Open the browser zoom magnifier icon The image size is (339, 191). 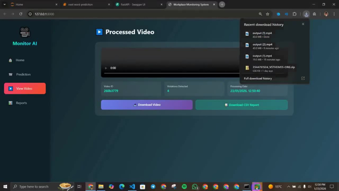coord(260,14)
